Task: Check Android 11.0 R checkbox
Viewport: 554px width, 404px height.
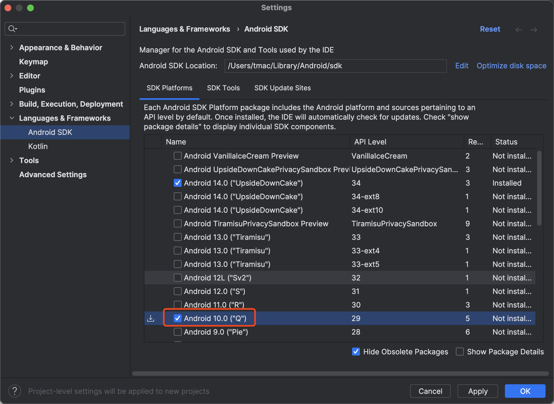Action: coord(177,305)
